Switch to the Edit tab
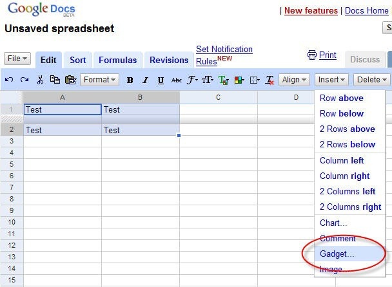This screenshot has width=392, height=287. pos(48,60)
